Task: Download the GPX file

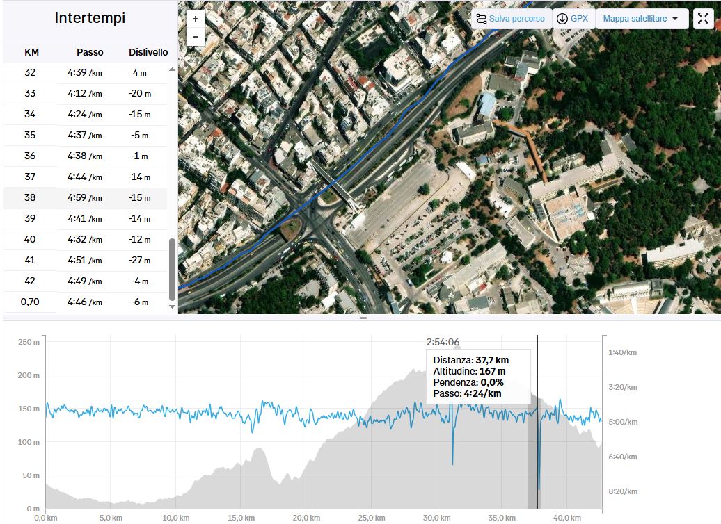Action: click(573, 19)
